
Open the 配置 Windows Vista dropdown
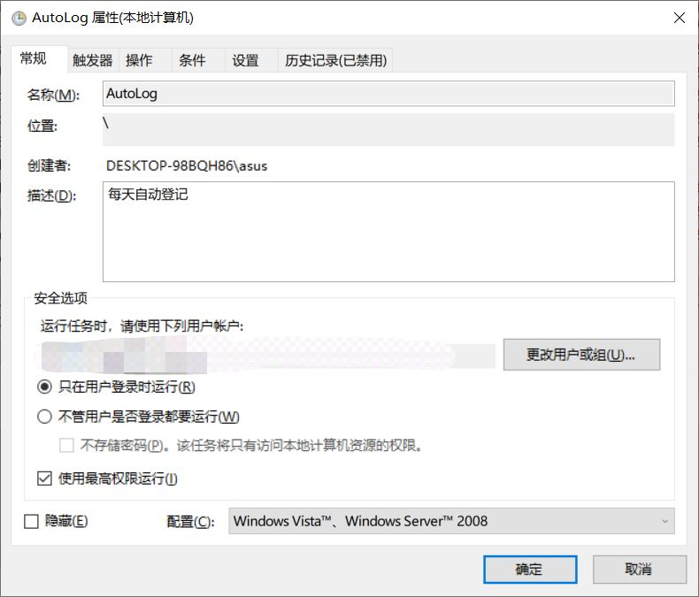click(x=451, y=521)
